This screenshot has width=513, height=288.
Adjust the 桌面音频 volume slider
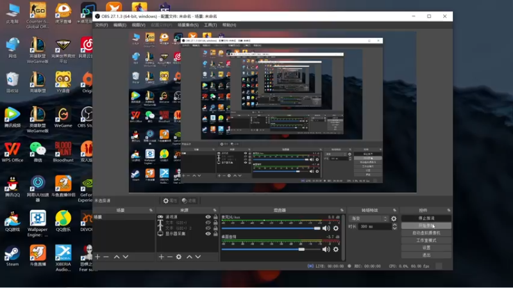coord(271,250)
